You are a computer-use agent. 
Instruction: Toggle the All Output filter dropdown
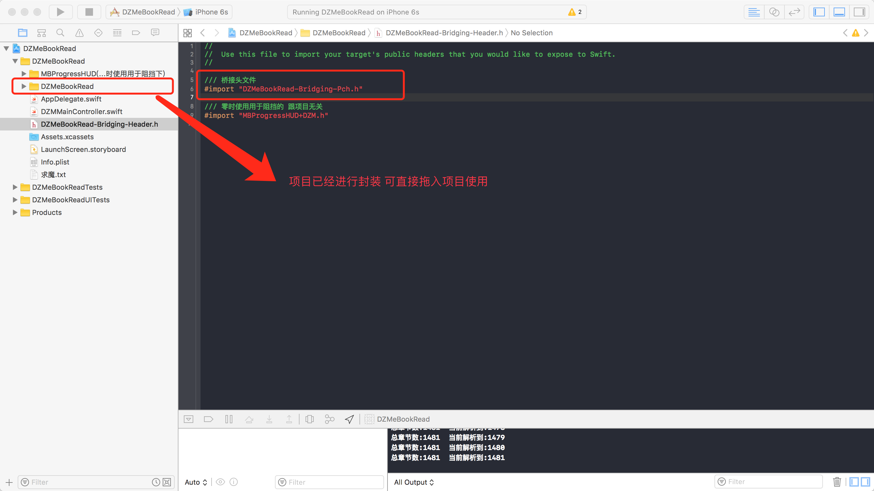coord(415,482)
